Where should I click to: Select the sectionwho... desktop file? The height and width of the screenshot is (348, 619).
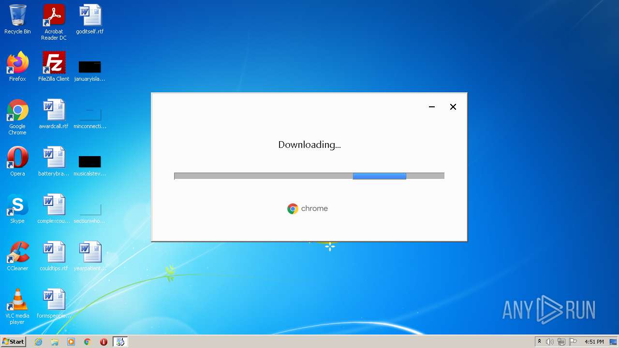click(90, 213)
